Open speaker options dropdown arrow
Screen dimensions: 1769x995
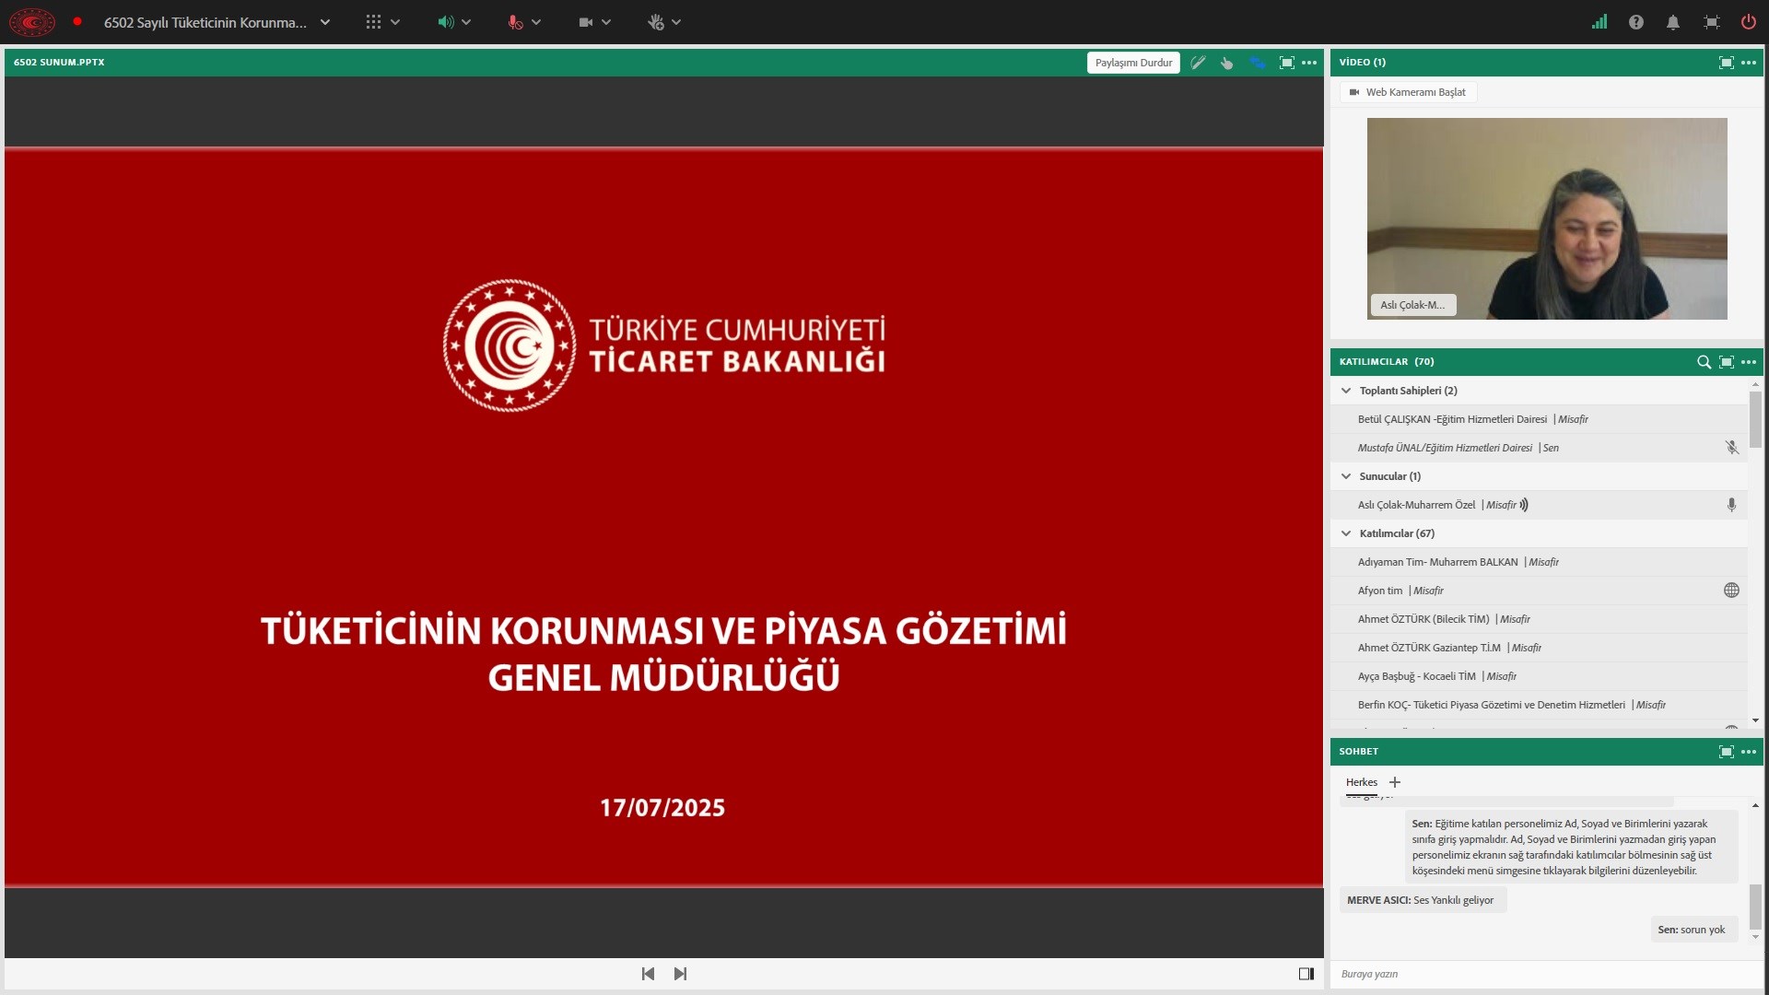click(466, 22)
